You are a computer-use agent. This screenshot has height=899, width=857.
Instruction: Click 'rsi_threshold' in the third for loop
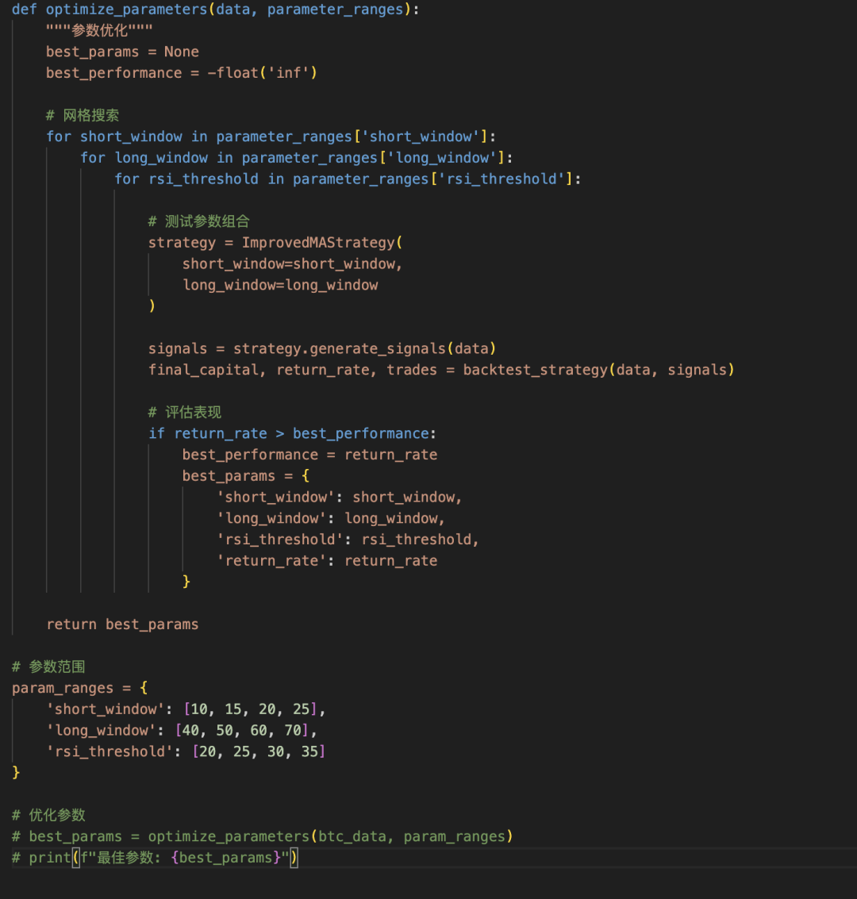pyautogui.click(x=502, y=179)
